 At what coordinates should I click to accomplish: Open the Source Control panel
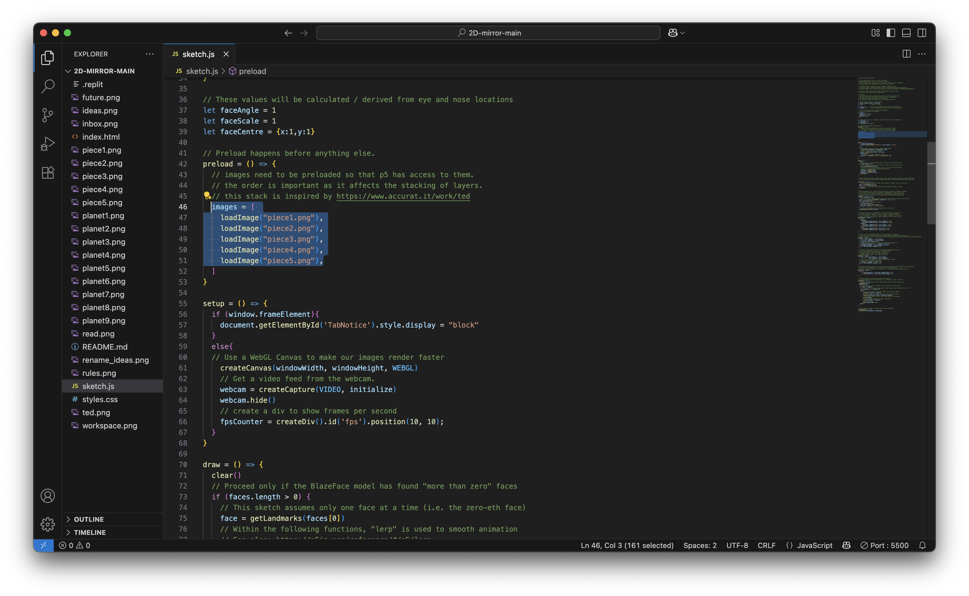[x=47, y=115]
